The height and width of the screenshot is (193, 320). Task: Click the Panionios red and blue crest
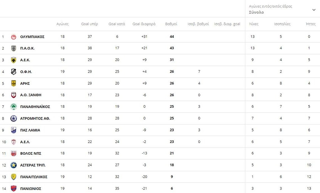[13, 188]
